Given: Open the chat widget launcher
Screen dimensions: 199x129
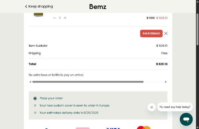Looking at the screenshot, I should pos(186,119).
